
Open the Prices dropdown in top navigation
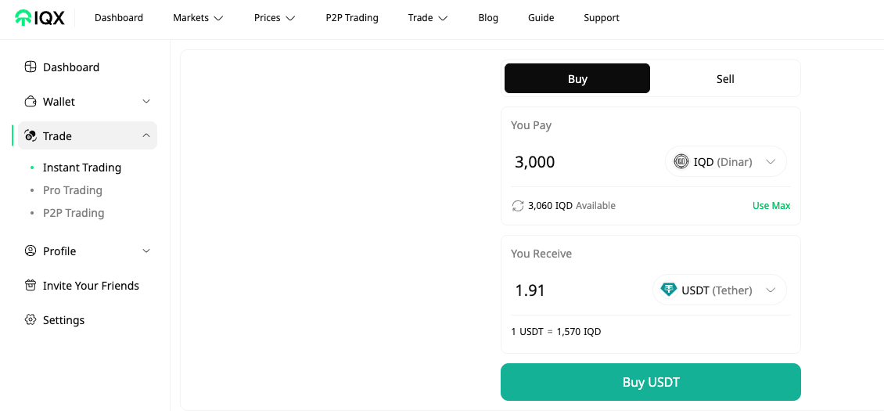pos(275,18)
